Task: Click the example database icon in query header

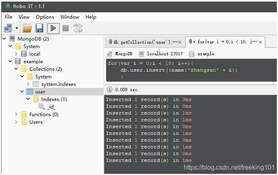Action: click(x=192, y=54)
